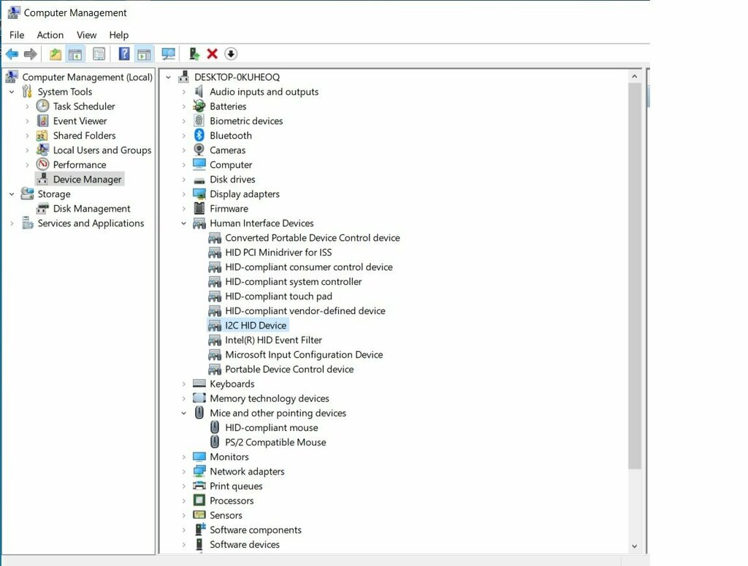Open Help with the blue question mark icon
748x566 pixels.
click(124, 54)
